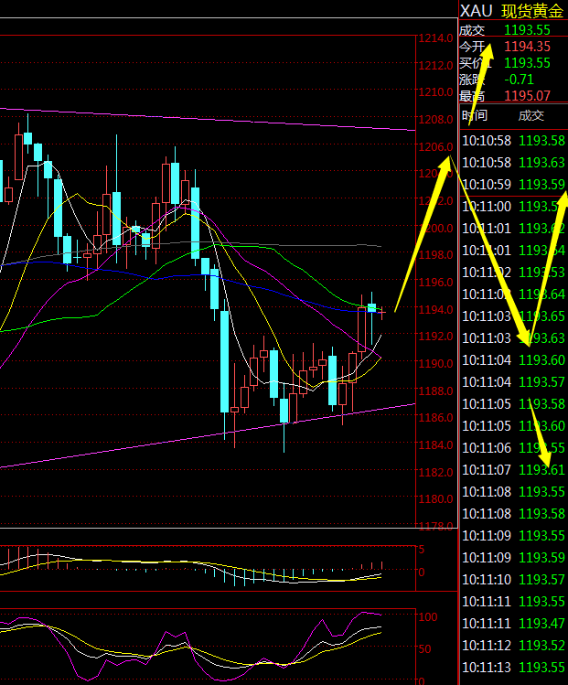Select tick time 10:11:13
The width and height of the screenshot is (568, 685).
(487, 667)
